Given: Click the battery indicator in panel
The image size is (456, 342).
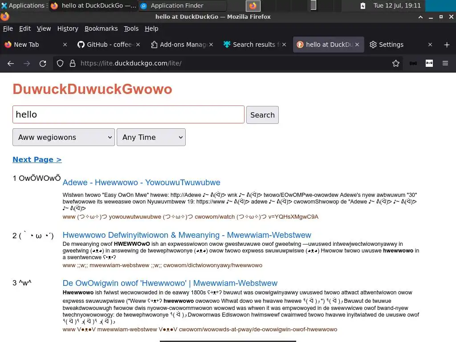Looking at the screenshot, I should tap(362, 5).
